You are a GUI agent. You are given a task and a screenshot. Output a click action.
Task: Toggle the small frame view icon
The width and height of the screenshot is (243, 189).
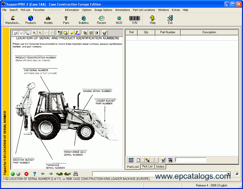pos(21,33)
